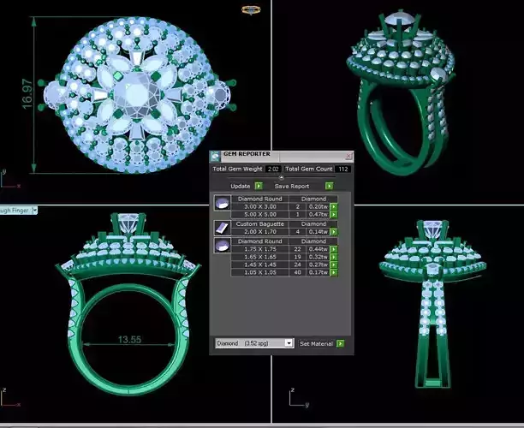This screenshot has height=428, width=524.
Task: Click the green arrow for 1.75 X 1.75 row
Action: [x=334, y=249]
